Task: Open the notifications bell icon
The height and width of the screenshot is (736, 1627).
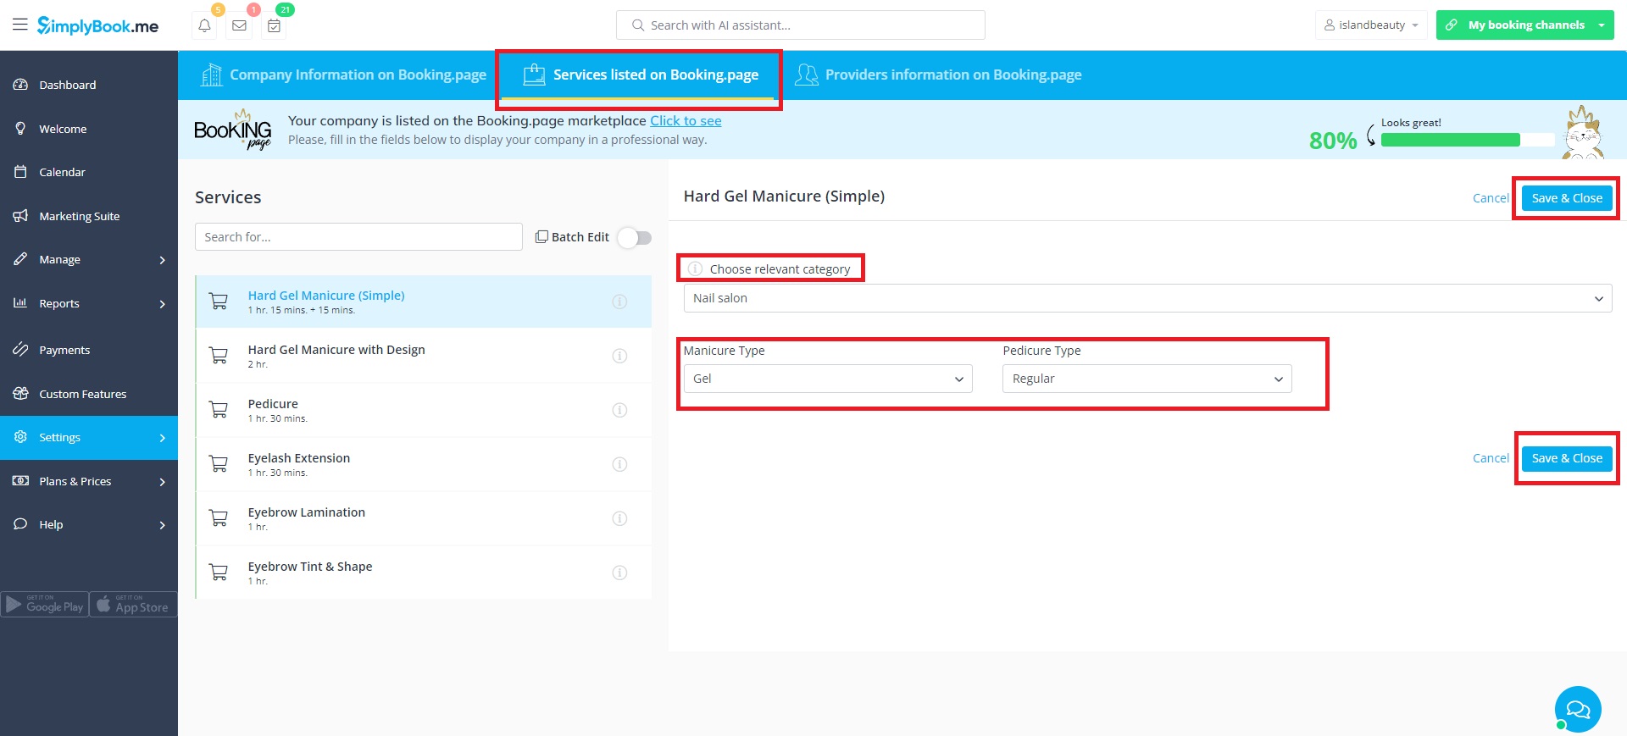Action: point(204,25)
